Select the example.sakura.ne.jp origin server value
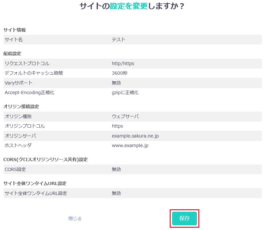The height and width of the screenshot is (230, 266). [x=135, y=136]
